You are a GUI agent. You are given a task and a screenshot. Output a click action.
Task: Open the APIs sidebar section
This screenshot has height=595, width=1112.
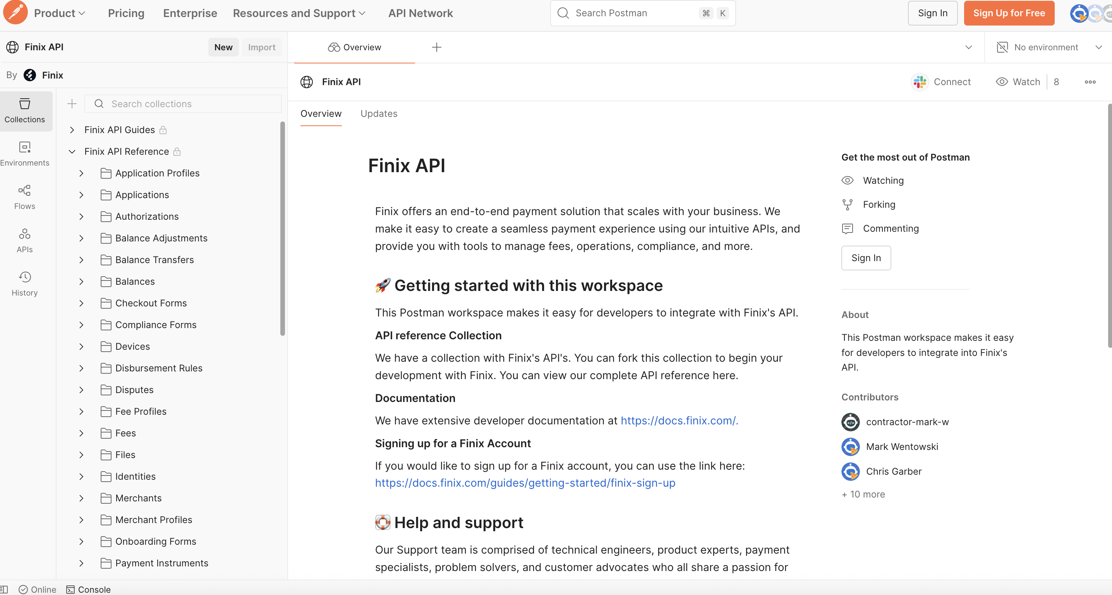coord(25,240)
